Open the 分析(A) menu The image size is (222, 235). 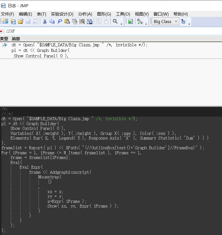click(x=85, y=14)
